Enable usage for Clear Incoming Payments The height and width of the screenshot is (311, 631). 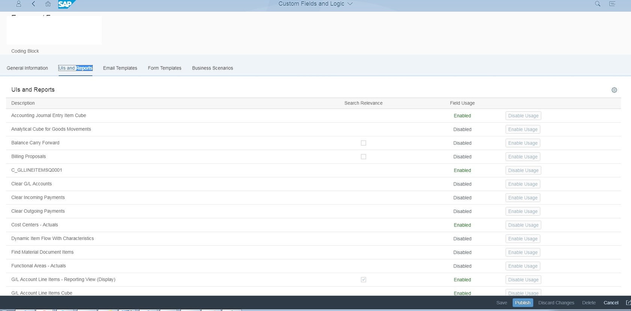tap(523, 198)
